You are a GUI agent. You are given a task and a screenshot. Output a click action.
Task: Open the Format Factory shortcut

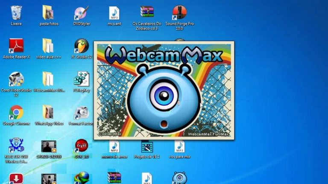(x=81, y=113)
